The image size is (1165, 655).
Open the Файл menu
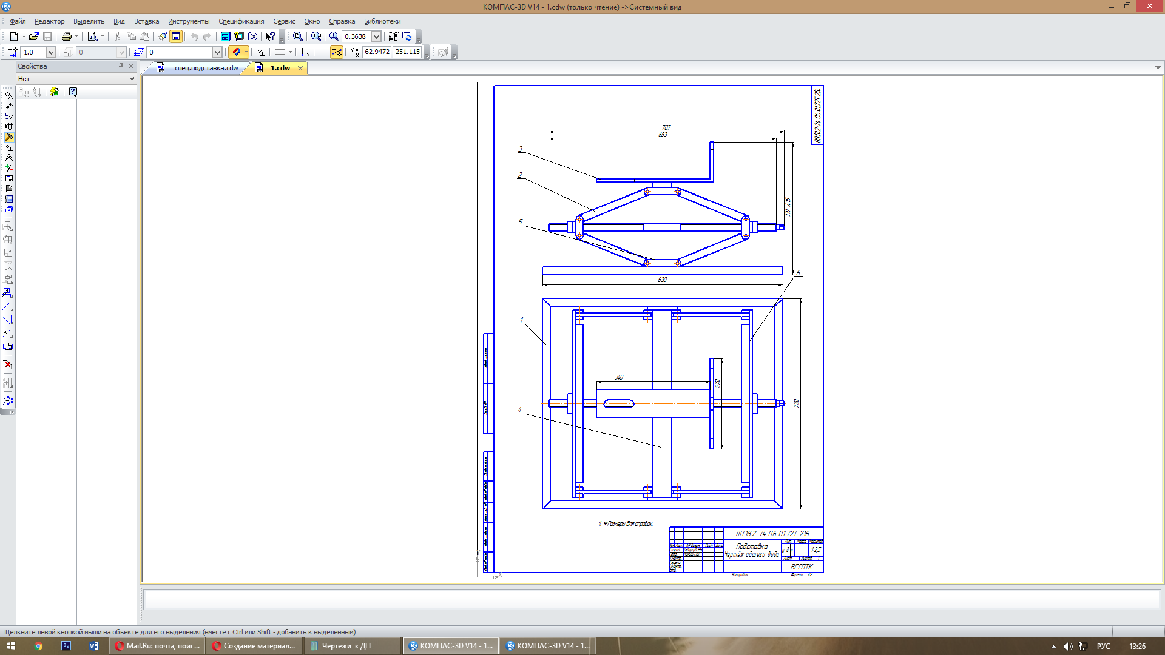[18, 21]
